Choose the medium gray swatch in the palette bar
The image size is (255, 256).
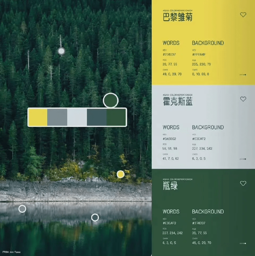[57, 117]
